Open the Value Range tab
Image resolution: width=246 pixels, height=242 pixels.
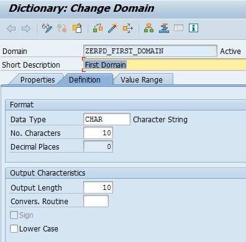pos(142,80)
